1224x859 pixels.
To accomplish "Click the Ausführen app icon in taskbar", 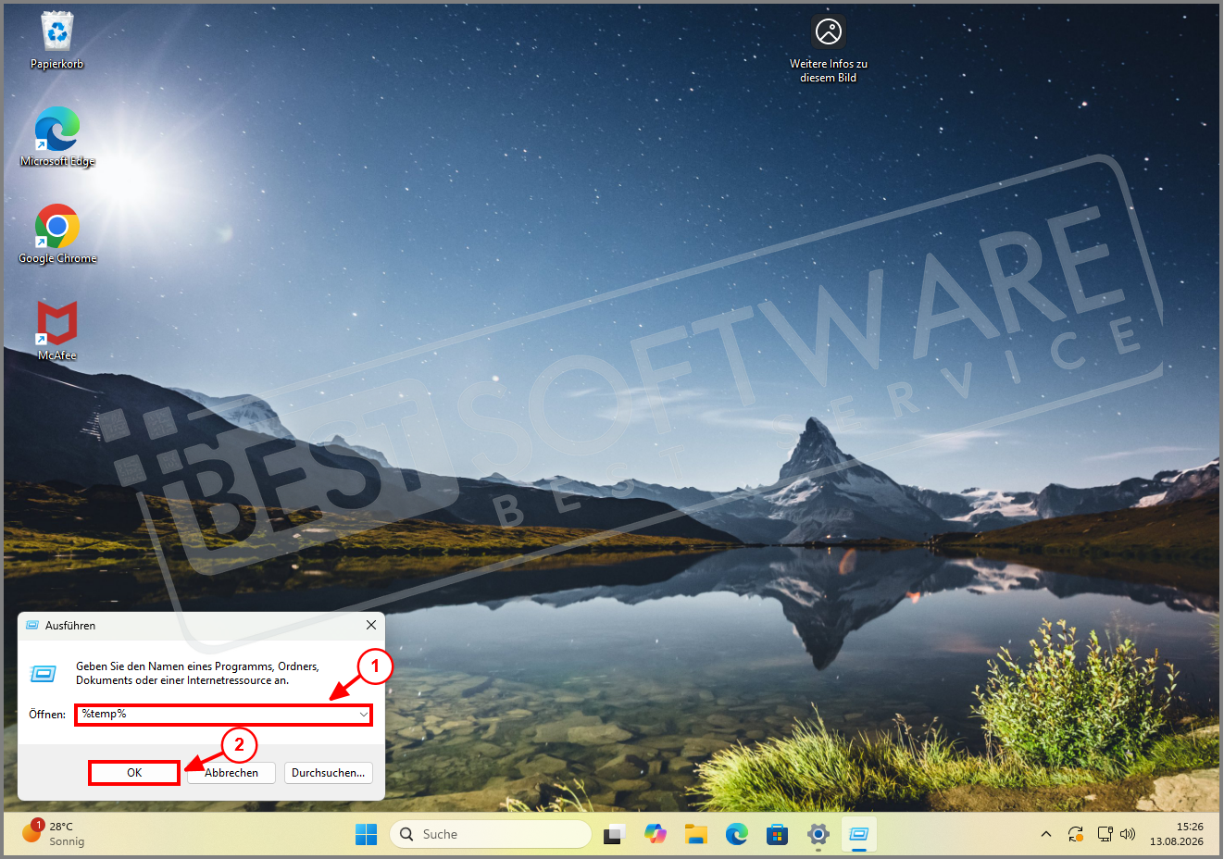I will [859, 835].
